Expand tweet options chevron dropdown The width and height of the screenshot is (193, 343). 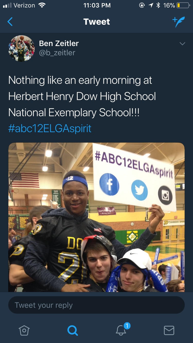point(182,44)
